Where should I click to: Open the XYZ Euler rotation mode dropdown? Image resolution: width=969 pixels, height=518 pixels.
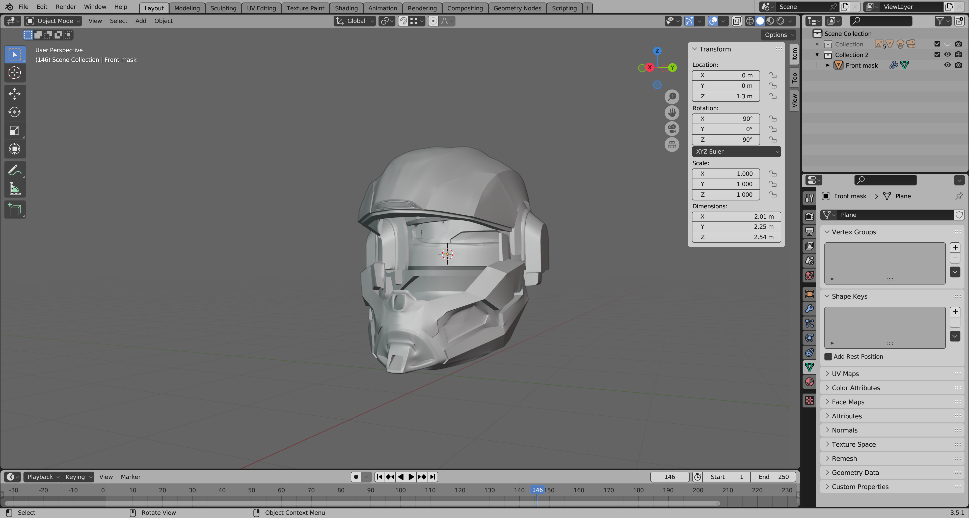click(x=736, y=152)
